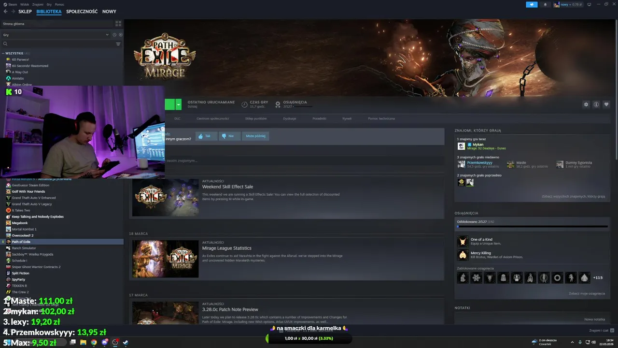The height and width of the screenshot is (348, 618).
Task: Open the Steam menu
Action: pyautogui.click(x=10, y=4)
